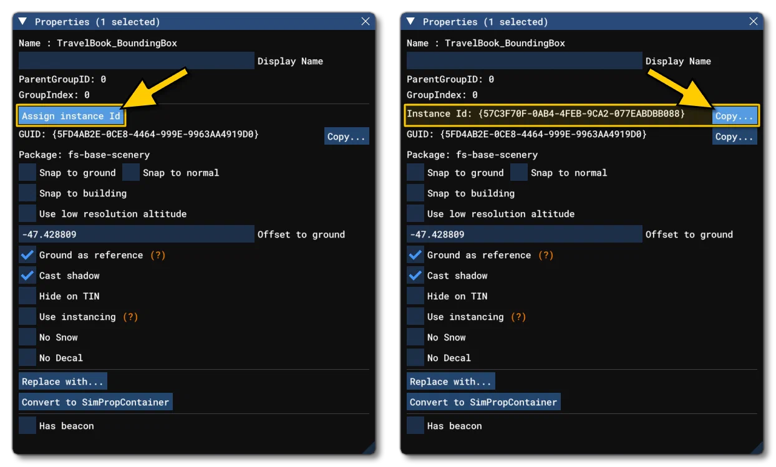Toggle Hide on TIN in left panel
This screenshot has width=776, height=467.
[27, 296]
